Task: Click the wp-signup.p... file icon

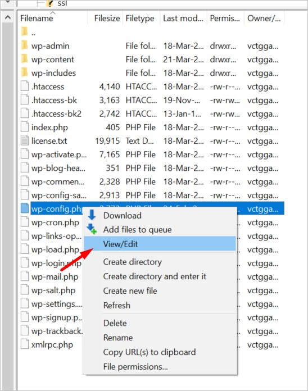Action: tap(24, 317)
